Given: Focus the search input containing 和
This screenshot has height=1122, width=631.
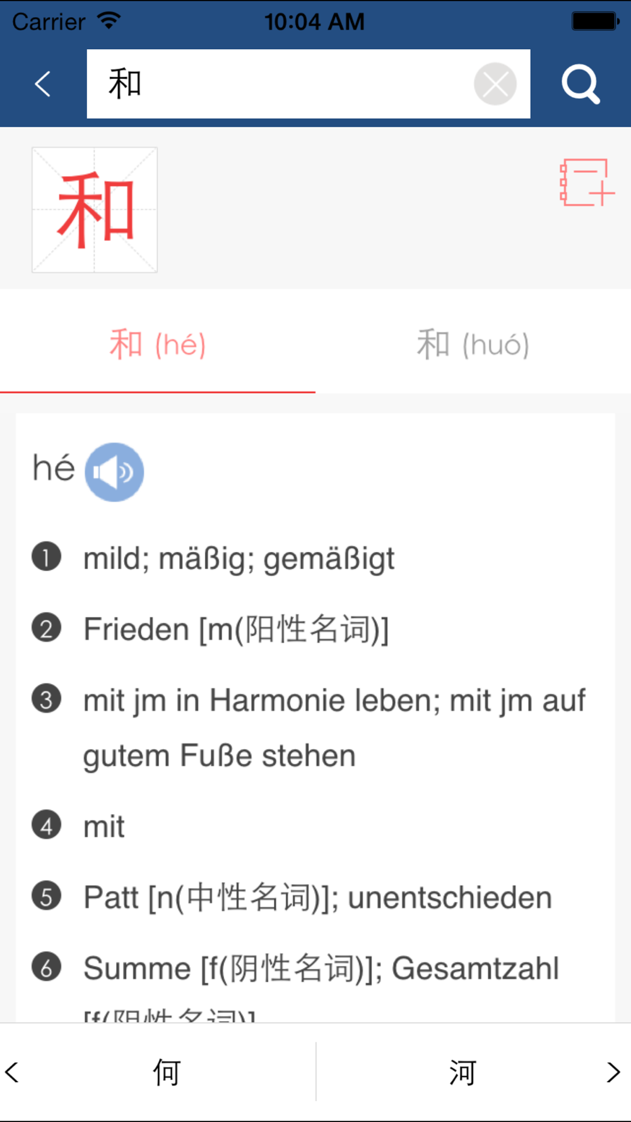Looking at the screenshot, I should click(278, 84).
